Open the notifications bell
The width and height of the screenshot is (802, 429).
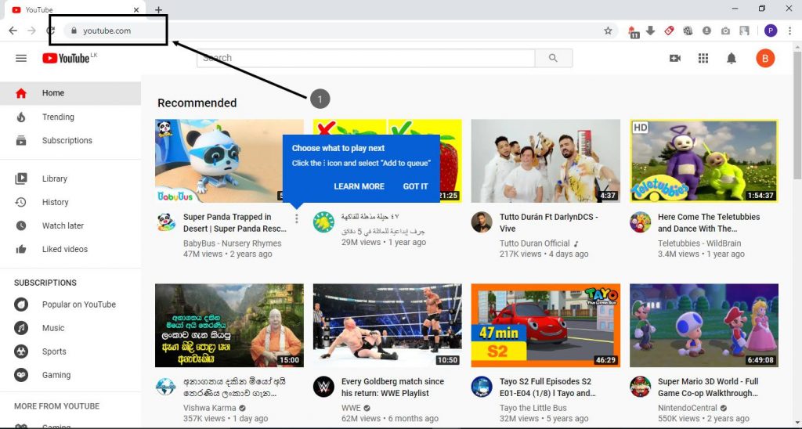[x=732, y=58]
